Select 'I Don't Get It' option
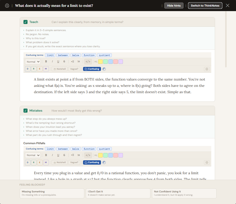This screenshot has height=204, width=236. click(x=118, y=193)
